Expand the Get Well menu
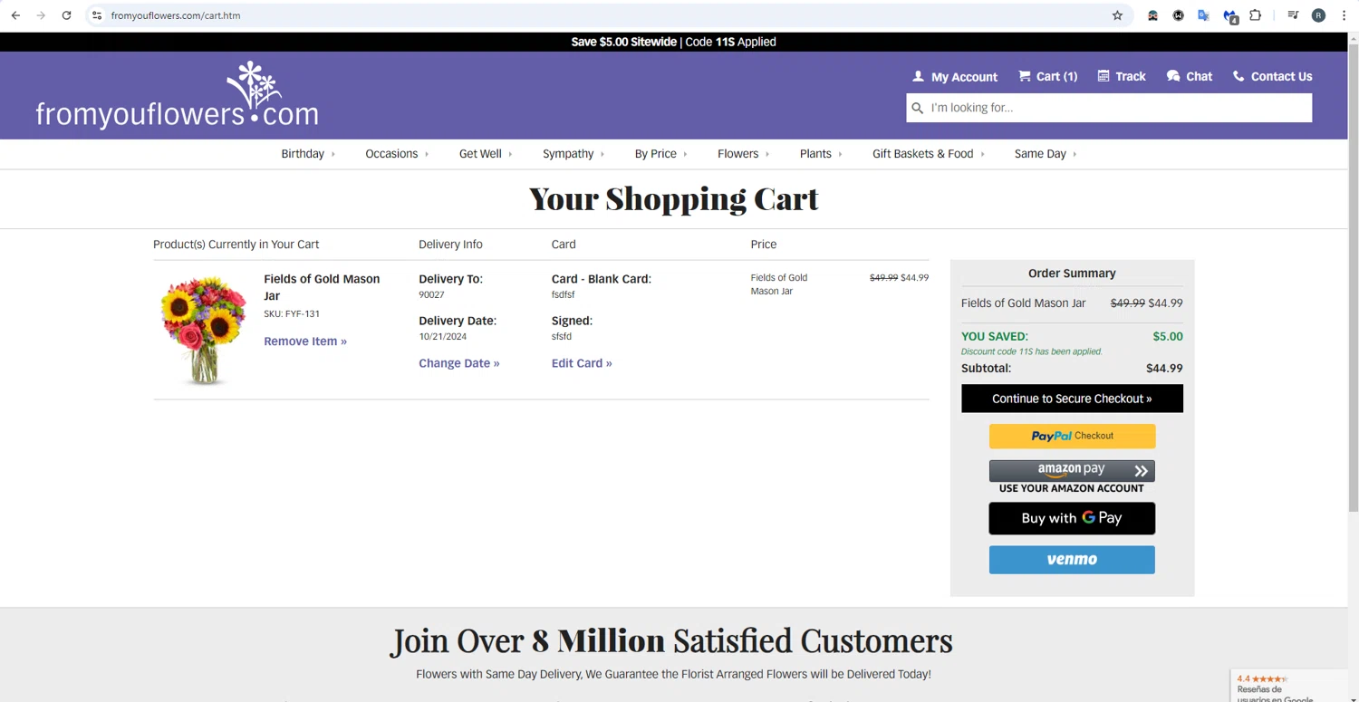The height and width of the screenshot is (702, 1359). (486, 154)
